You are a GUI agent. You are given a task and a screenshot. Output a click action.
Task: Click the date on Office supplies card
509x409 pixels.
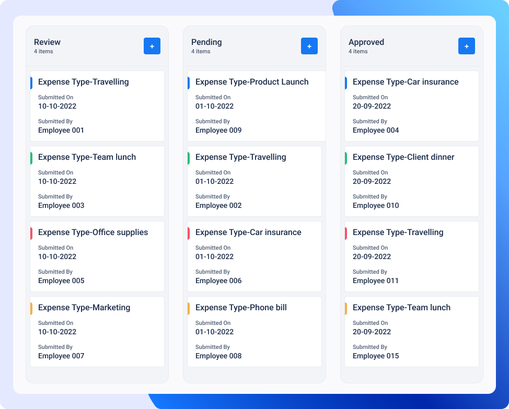[57, 256]
